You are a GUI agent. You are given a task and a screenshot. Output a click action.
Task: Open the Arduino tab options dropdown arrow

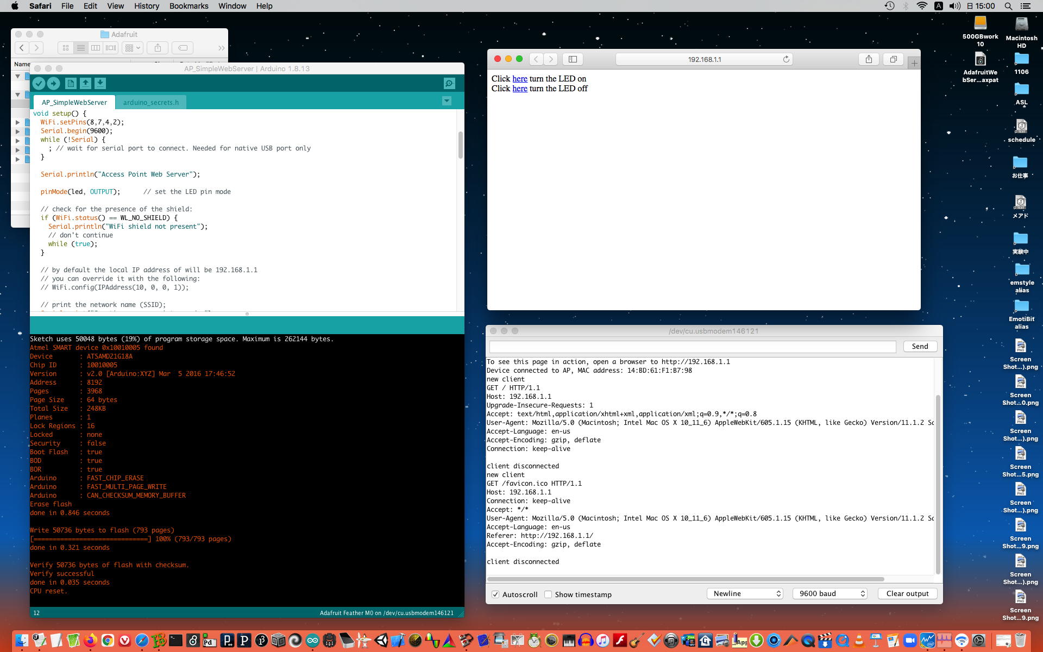447,101
